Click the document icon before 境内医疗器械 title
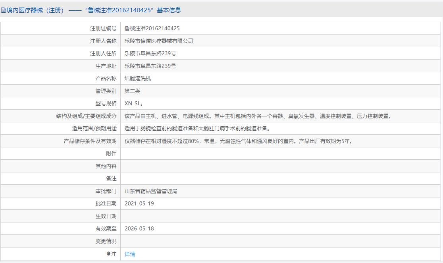Image resolution: width=443 pixels, height=263 pixels. coord(4,10)
